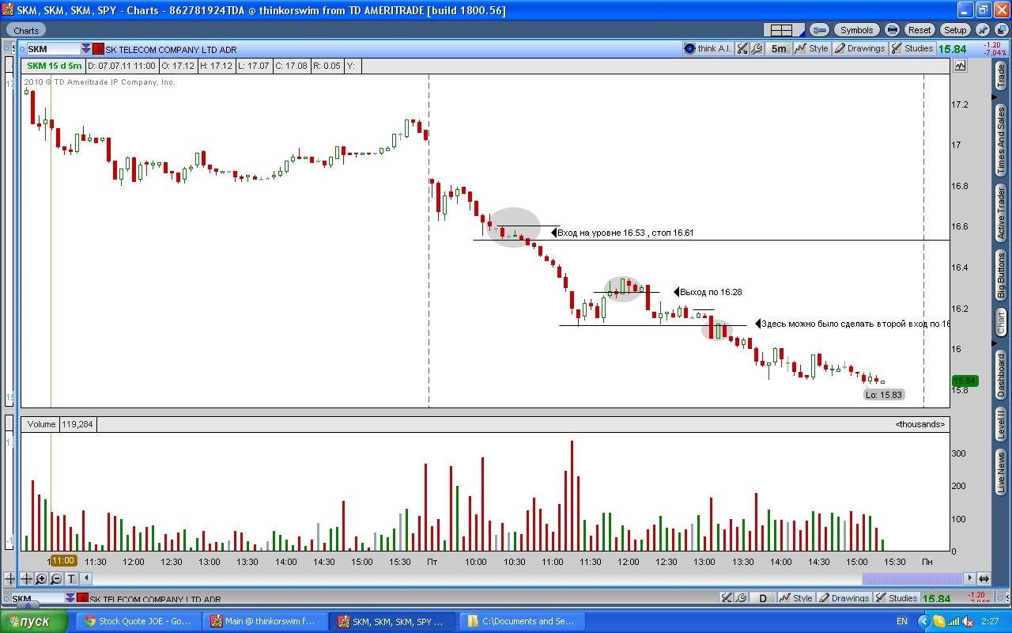
Task: Expand the SKM symbol dropdown arrow
Action: coord(86,49)
